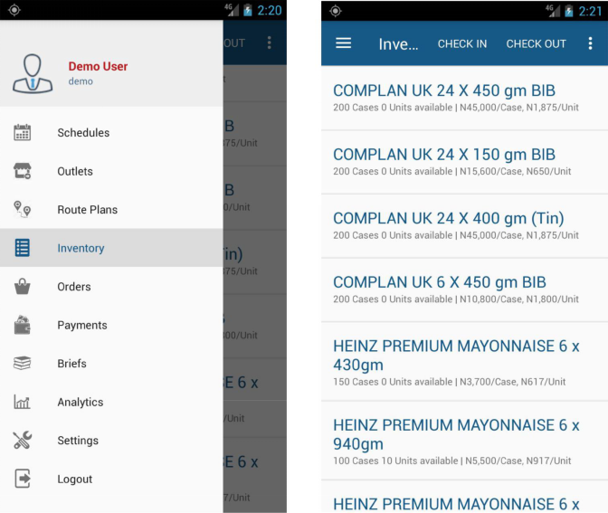
Task: Open the Briefs books icon
Action: click(22, 364)
